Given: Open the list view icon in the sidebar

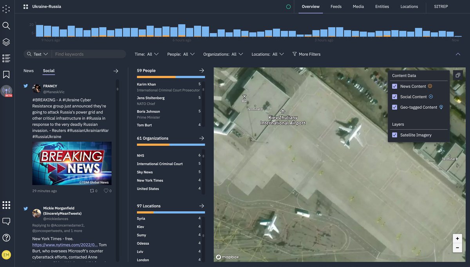Looking at the screenshot, I should (6, 58).
